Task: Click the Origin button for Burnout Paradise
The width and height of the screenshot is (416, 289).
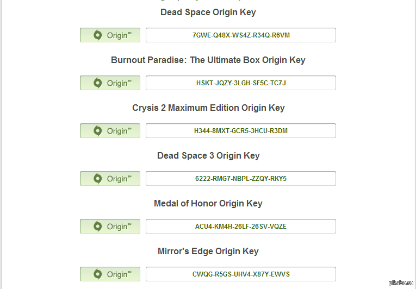Action: tap(110, 83)
